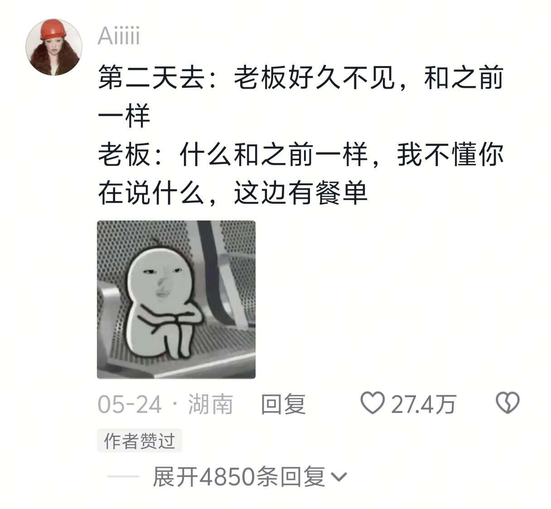Open Aiiiii's profile avatar with red helmet
Screen dimensions: 551x509
(x=53, y=47)
